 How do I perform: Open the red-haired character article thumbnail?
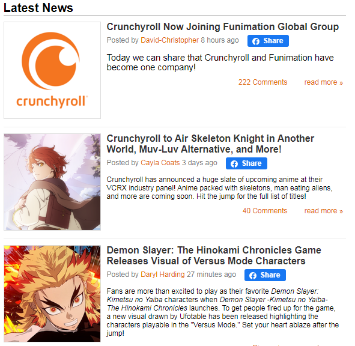coord(52,182)
